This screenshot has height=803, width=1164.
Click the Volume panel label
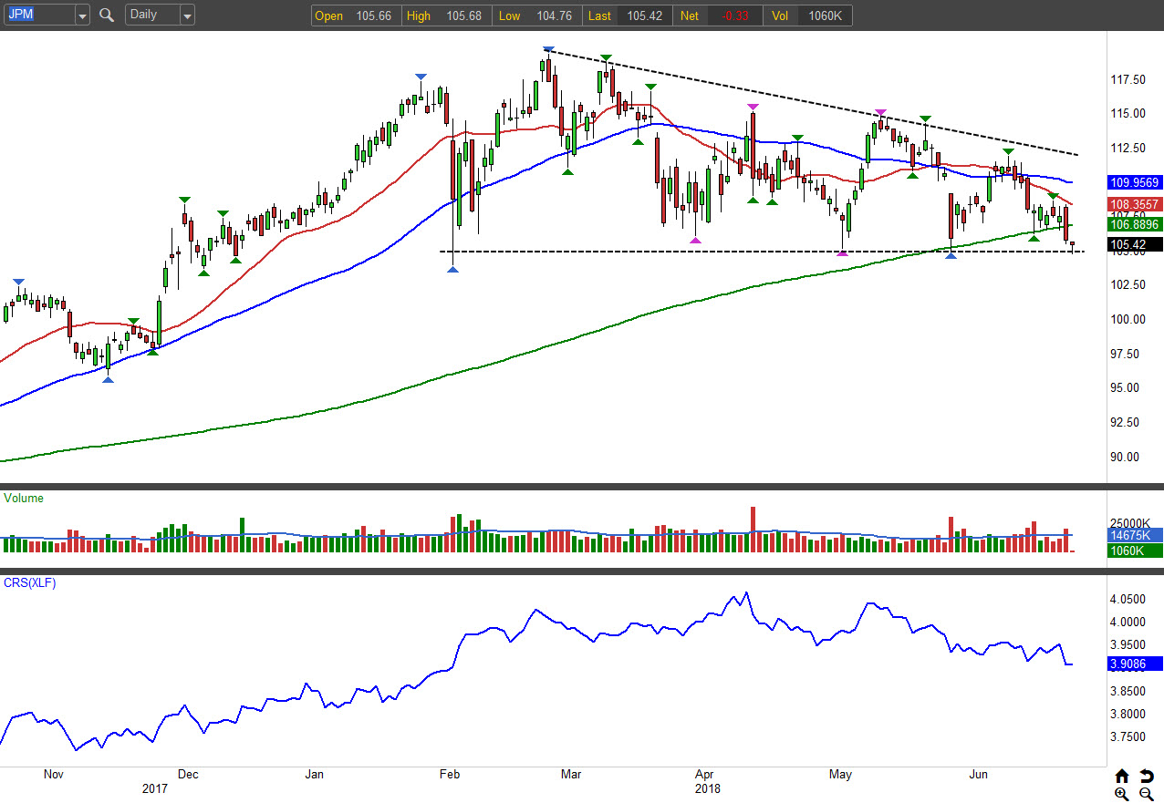coord(24,499)
